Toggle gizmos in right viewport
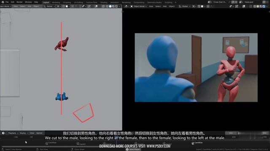 pos(237,6)
